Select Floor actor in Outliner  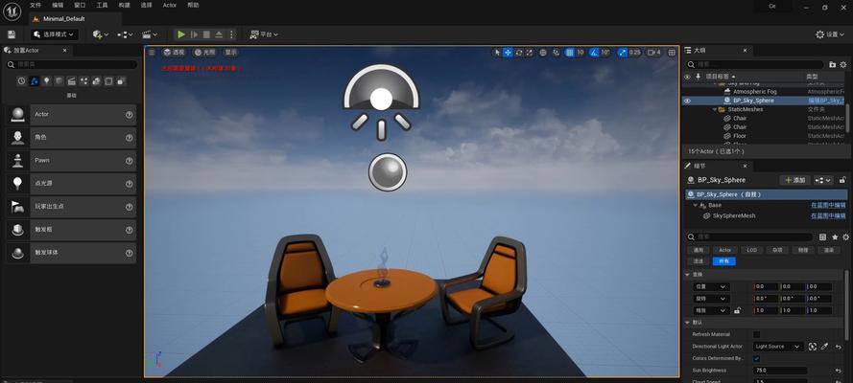[740, 136]
